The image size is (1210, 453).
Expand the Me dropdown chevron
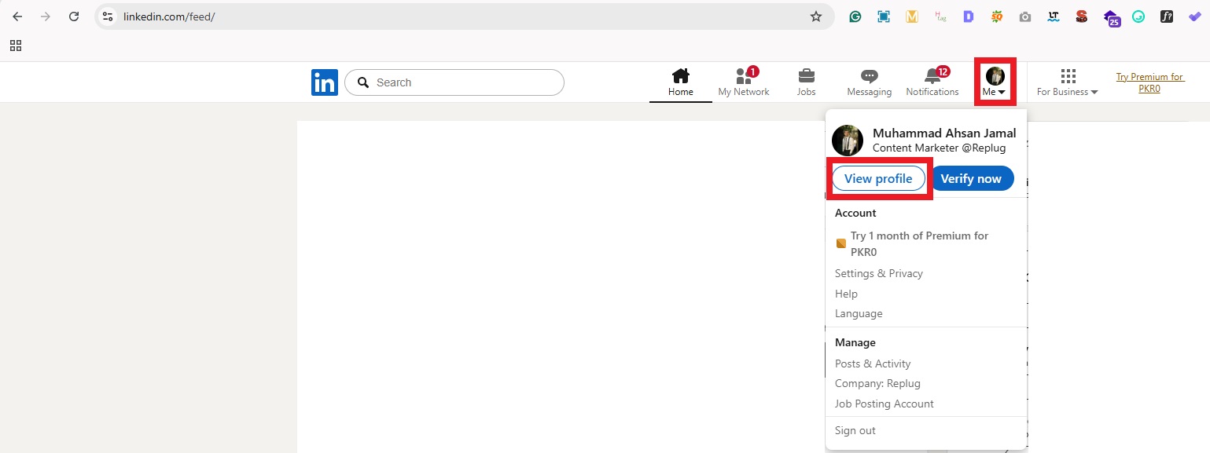coord(1002,91)
